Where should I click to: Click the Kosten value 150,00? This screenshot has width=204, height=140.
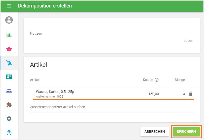pyautogui.click(x=153, y=94)
